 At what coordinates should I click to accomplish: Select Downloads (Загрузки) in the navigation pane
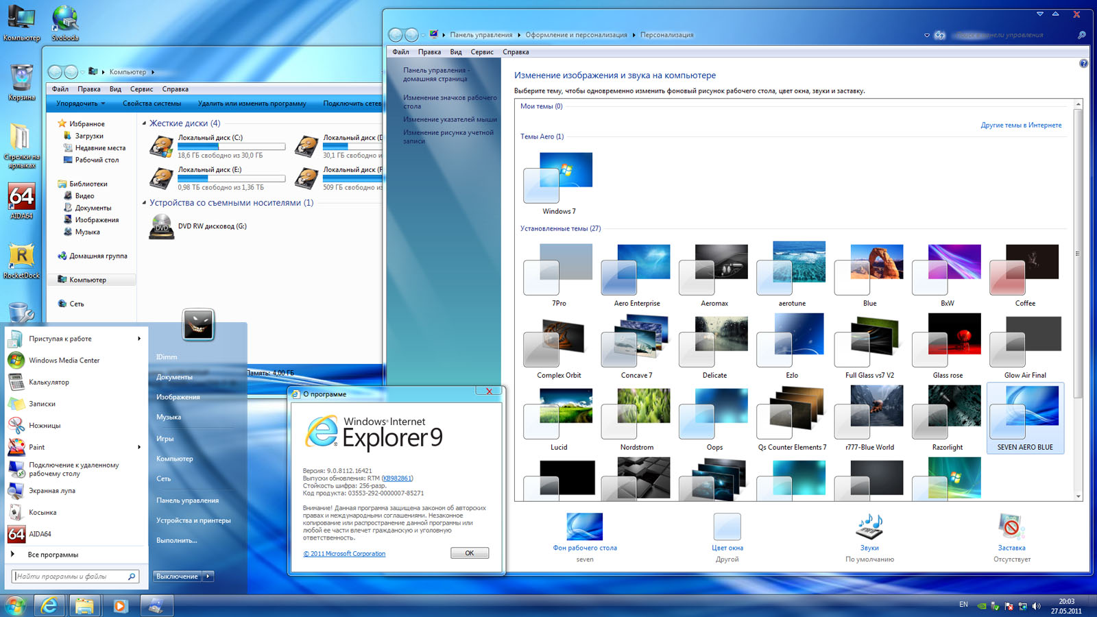(x=89, y=136)
